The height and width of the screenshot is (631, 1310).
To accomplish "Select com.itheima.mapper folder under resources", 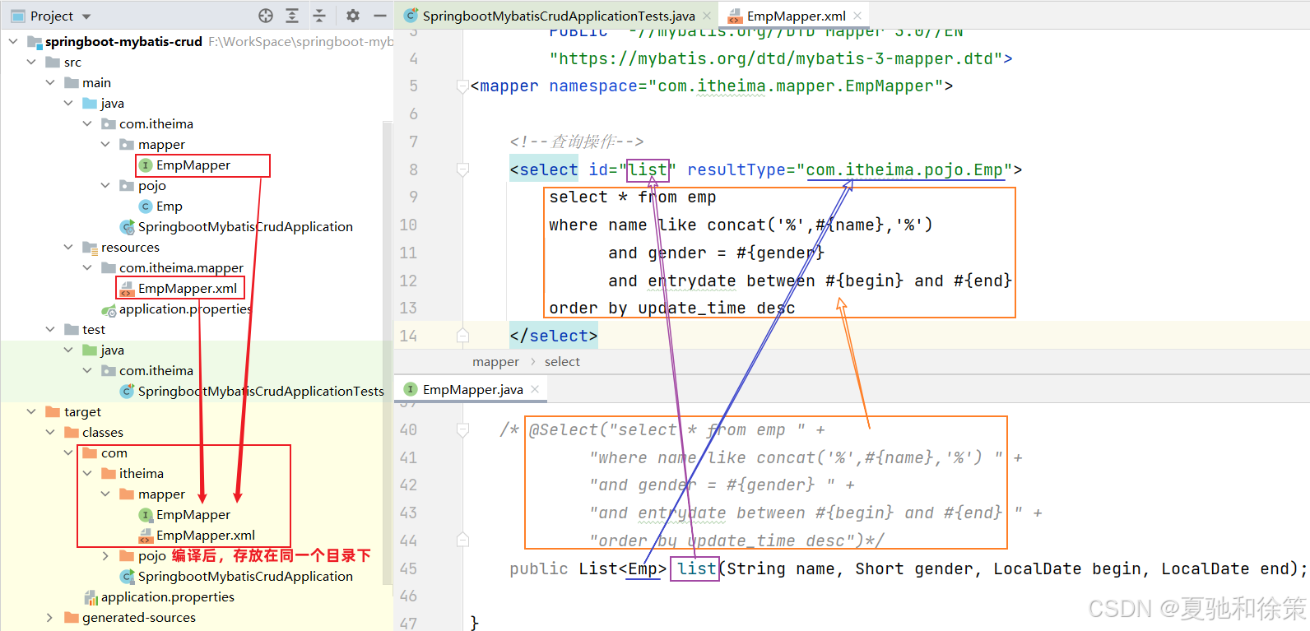I will coord(181,267).
